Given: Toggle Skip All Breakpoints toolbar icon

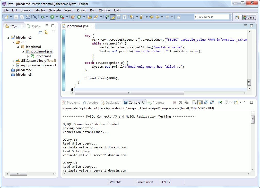Looking at the screenshot, I should click(x=35, y=17).
